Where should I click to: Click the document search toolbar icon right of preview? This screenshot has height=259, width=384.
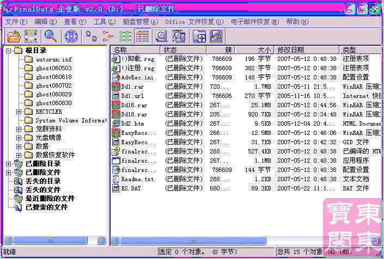click(x=179, y=36)
